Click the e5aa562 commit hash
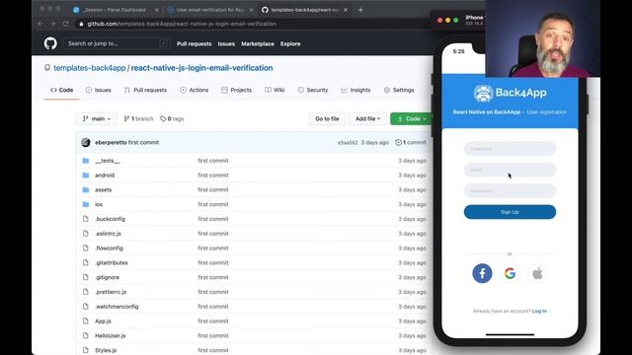 [348, 142]
